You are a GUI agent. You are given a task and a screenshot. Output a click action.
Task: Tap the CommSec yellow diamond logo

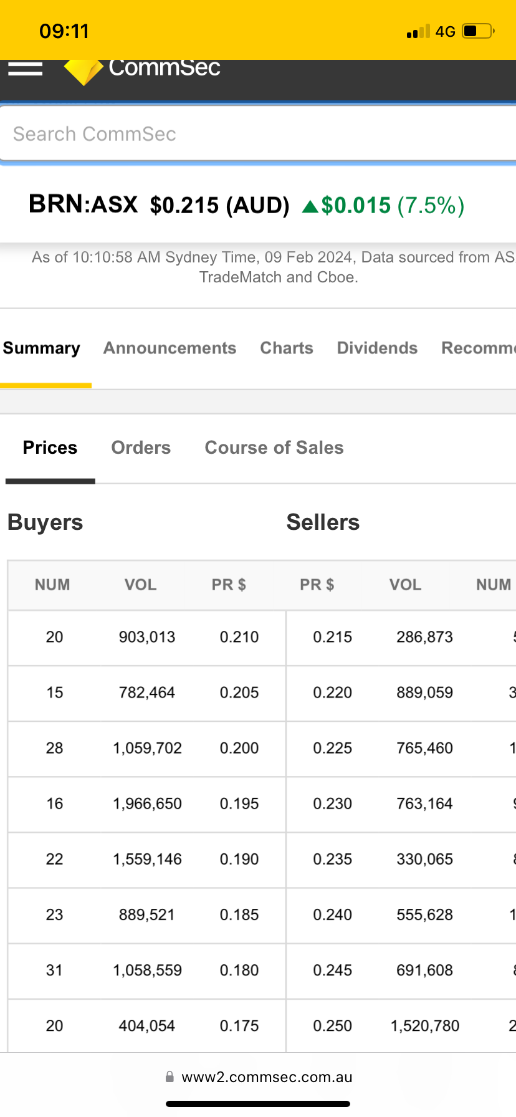84,71
